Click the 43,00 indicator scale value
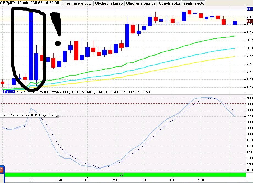 click(x=250, y=98)
